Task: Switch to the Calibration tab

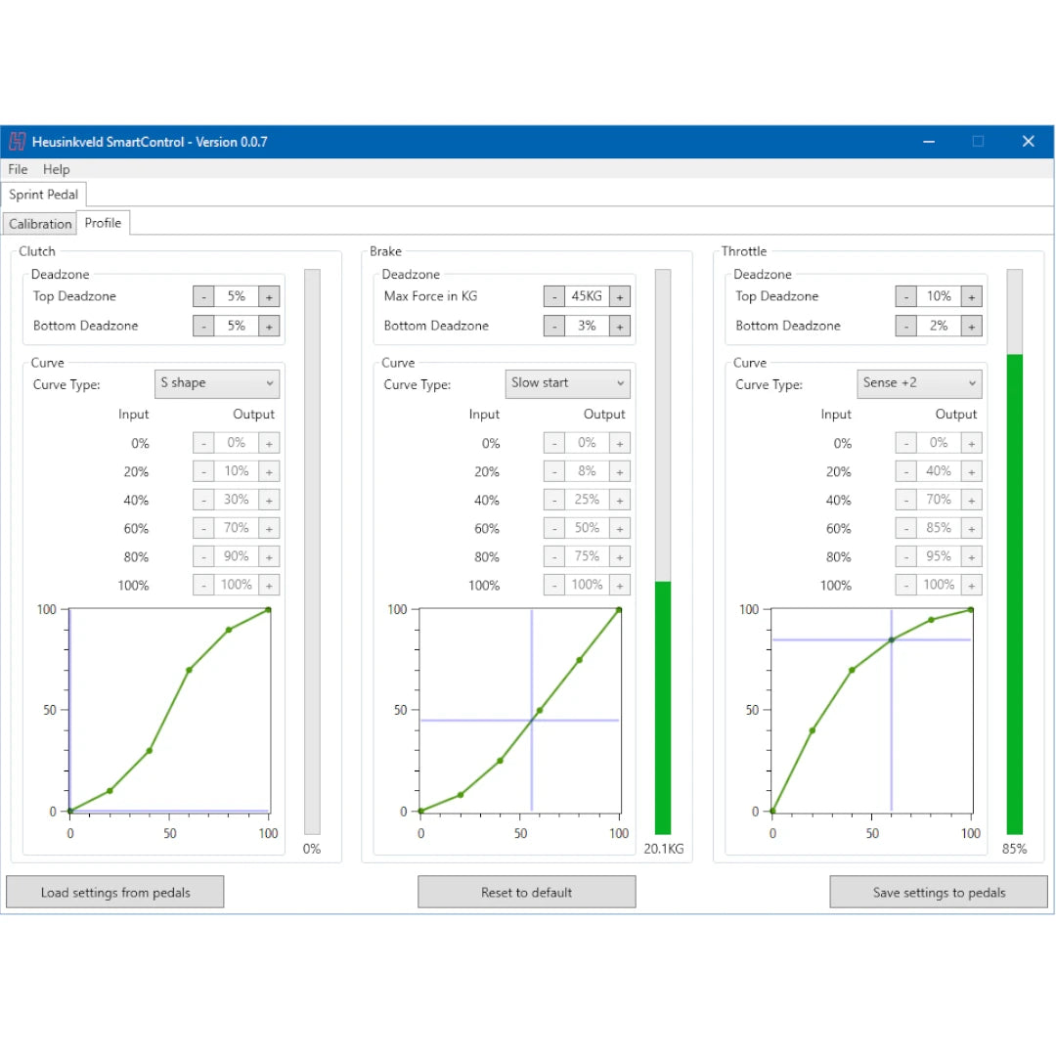Action: point(40,224)
